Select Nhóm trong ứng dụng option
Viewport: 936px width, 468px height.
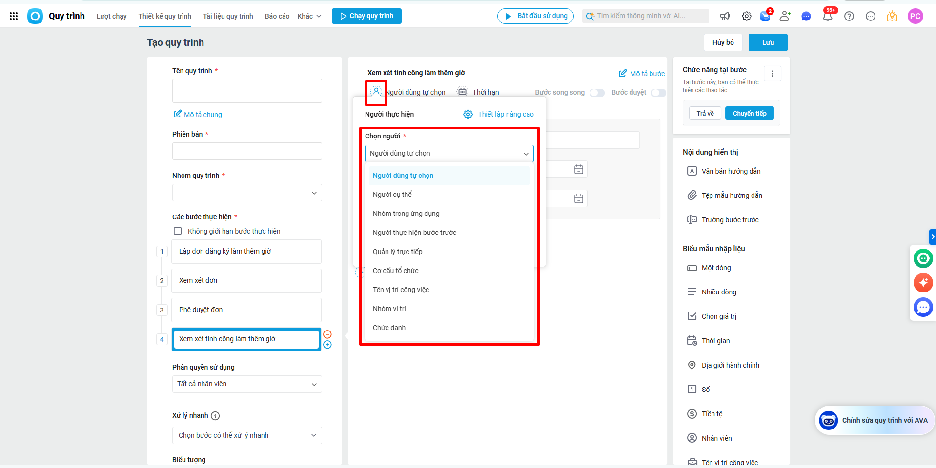449,214
